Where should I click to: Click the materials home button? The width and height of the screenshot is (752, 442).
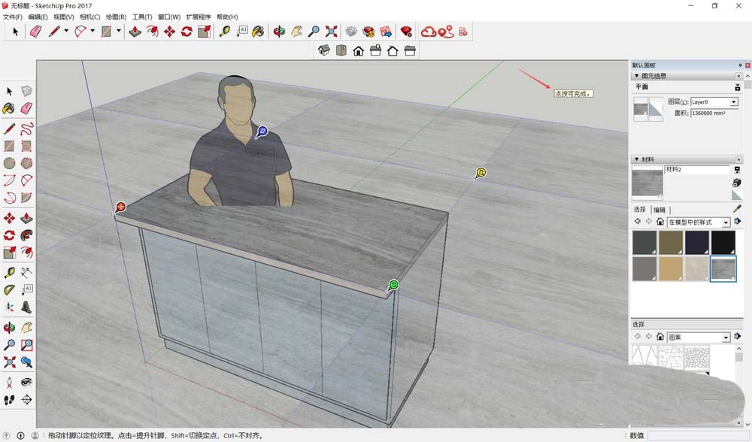coord(660,222)
